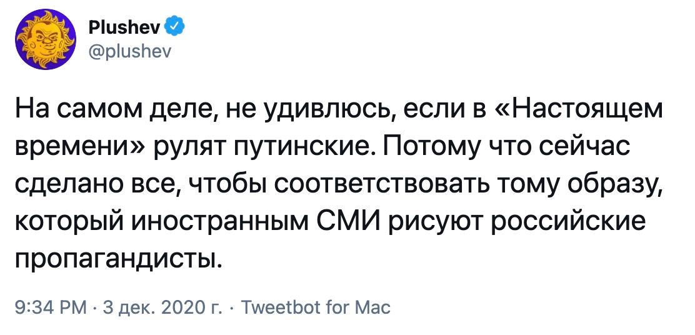Visit the @plushev handle

click(x=129, y=52)
